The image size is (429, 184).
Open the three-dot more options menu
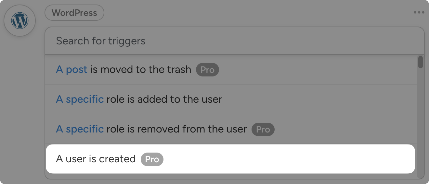point(419,13)
